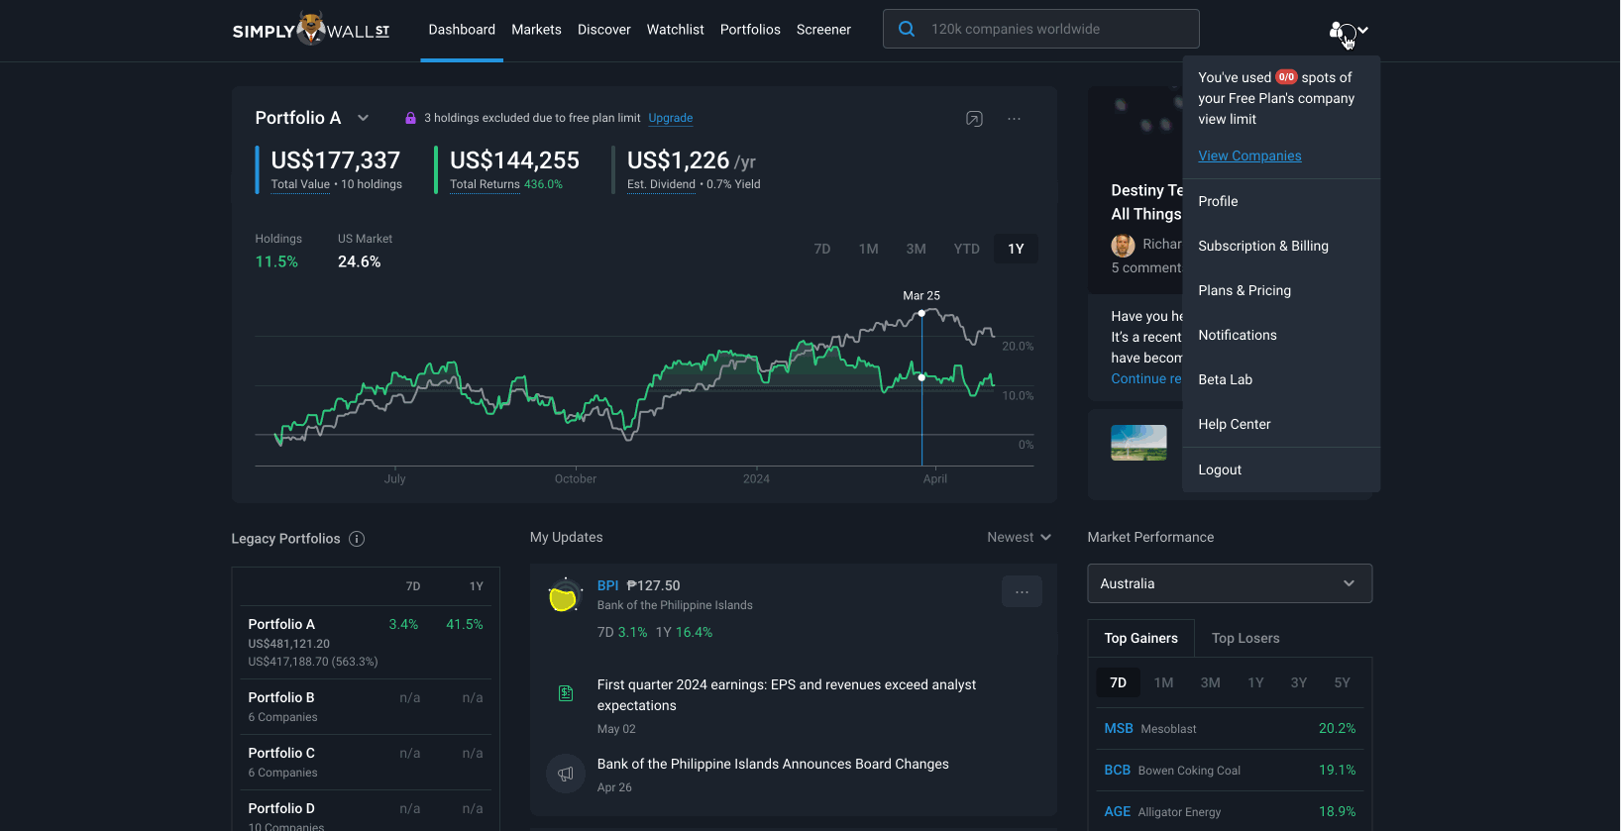Screen dimensions: 1622x831
Task: Click the purple lock icon beside holdings notice
Action: (410, 118)
